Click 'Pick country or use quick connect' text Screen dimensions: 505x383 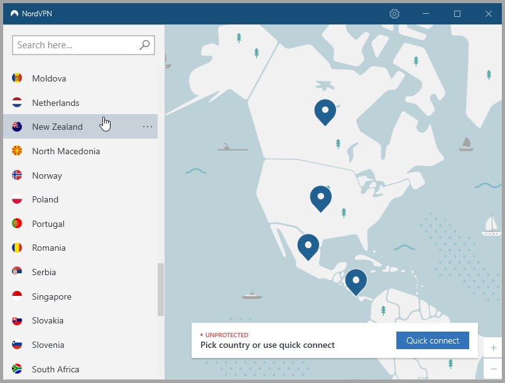tap(268, 345)
